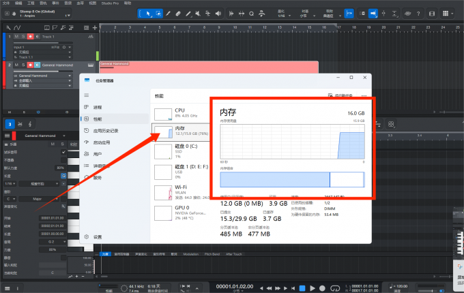Open the timebase dropdown in the toolbar
Screen dimensions: 464x293
[307, 16]
